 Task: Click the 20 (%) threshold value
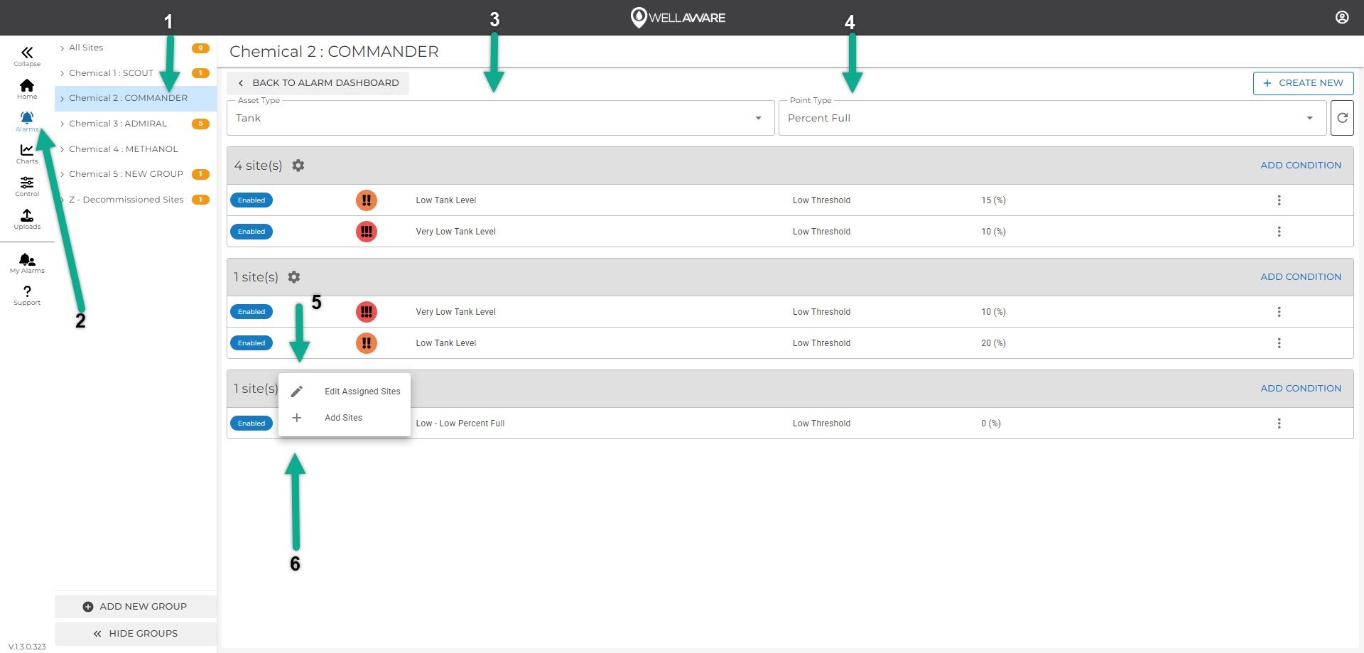pyautogui.click(x=993, y=343)
